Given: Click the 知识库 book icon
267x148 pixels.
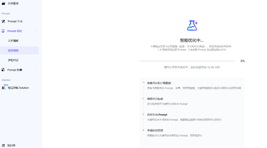Looking at the screenshot, I should coord(4,145).
